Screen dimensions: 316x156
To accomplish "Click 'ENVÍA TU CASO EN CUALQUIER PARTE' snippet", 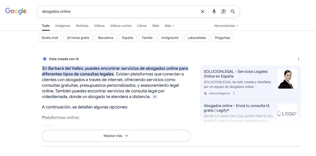I will (x=239, y=118).
